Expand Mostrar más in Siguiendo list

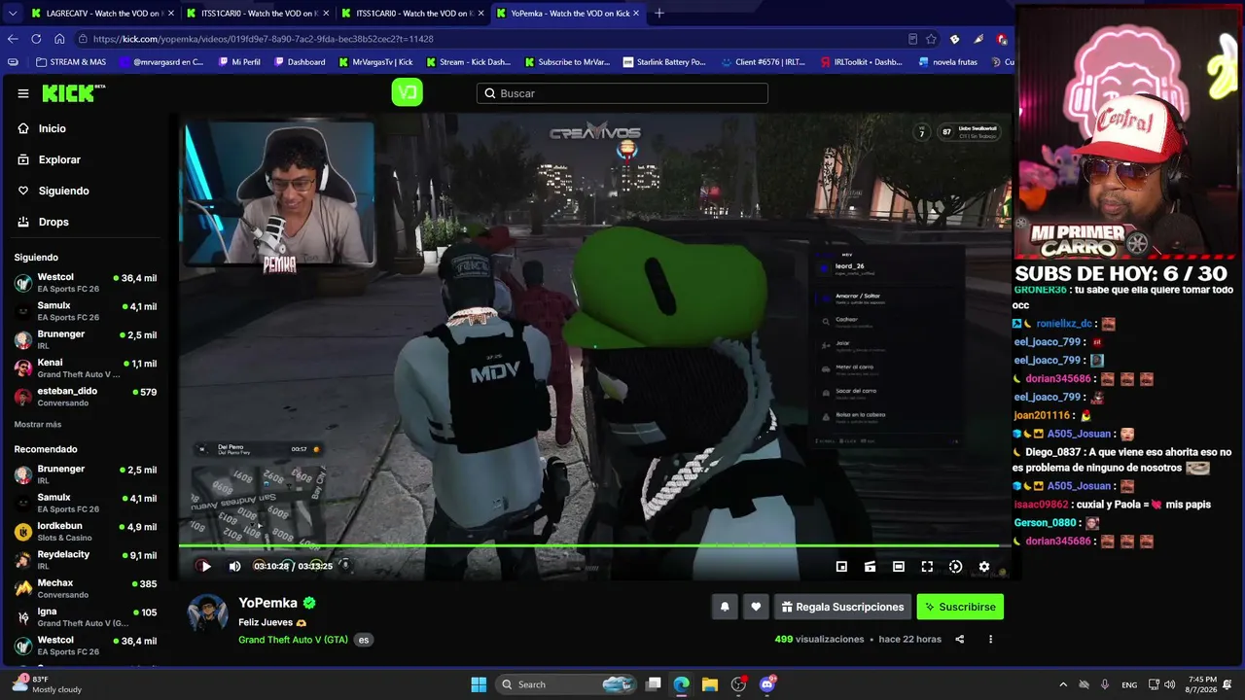[x=38, y=425]
